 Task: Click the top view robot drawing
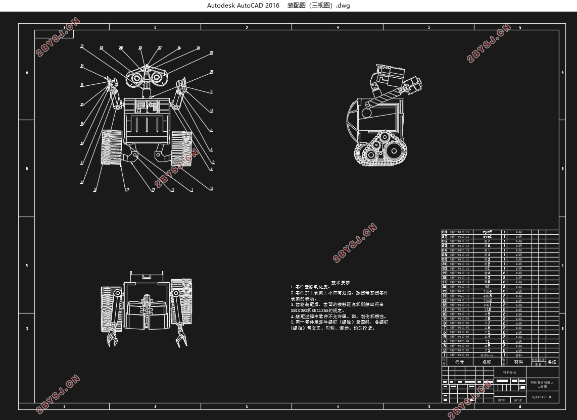(x=147, y=309)
